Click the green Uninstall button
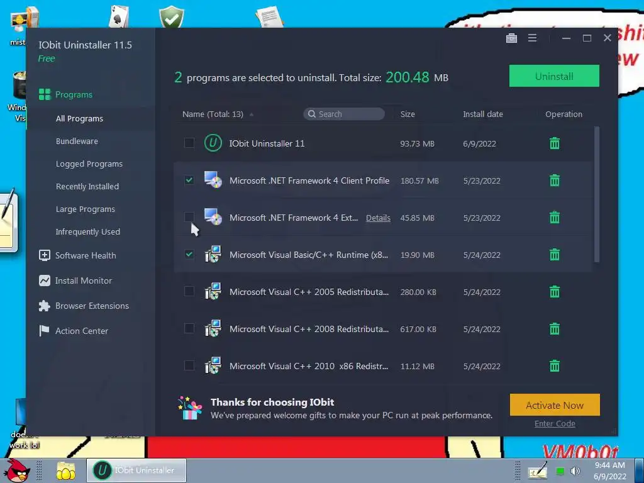This screenshot has width=644, height=483. coord(554,76)
